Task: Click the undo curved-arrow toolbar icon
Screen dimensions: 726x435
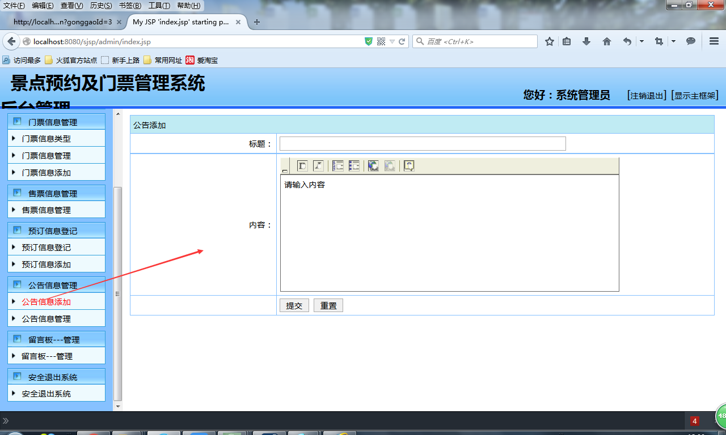Action: [627, 41]
